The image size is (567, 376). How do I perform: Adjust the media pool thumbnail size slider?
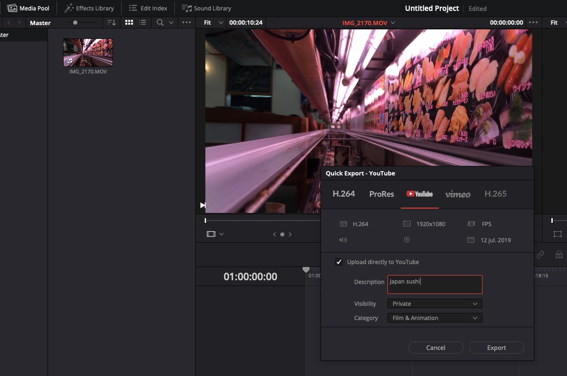75,22
